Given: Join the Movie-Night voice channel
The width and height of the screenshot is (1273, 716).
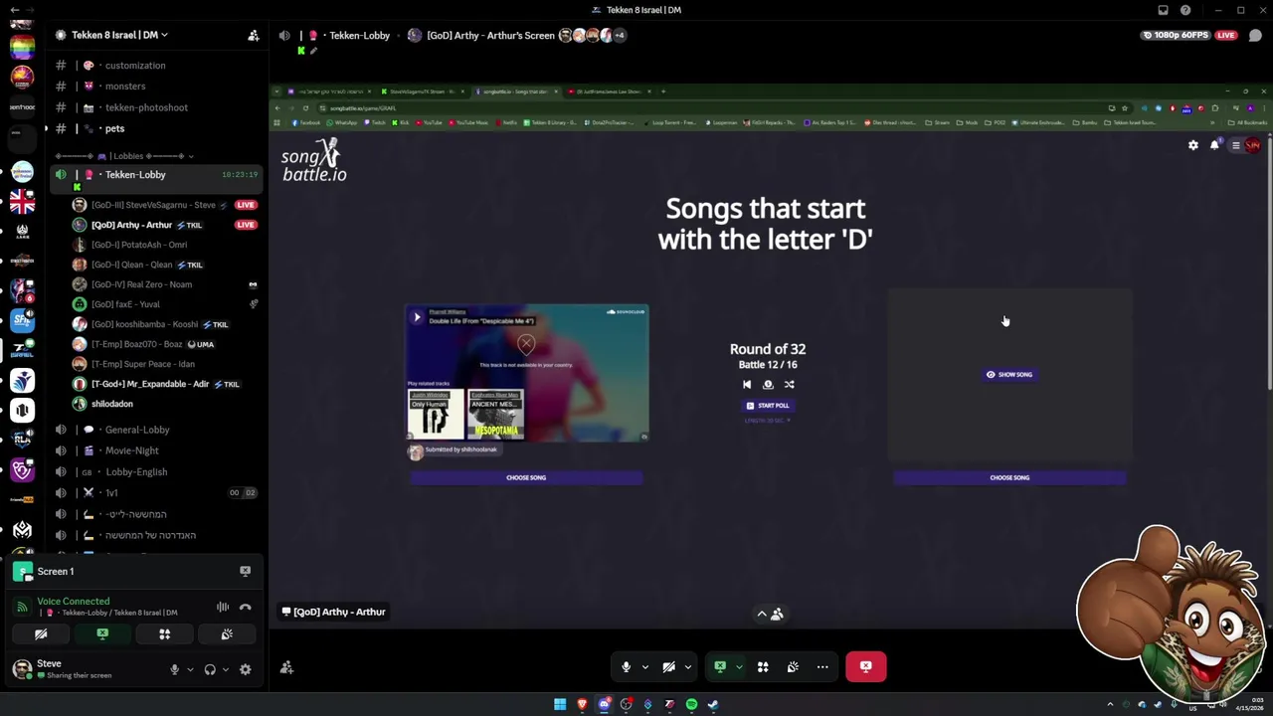Looking at the screenshot, I should (131, 450).
